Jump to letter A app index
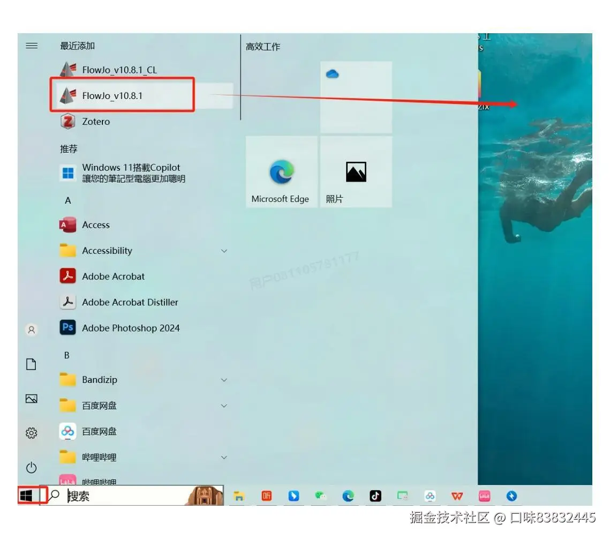The image size is (610, 539). point(68,200)
